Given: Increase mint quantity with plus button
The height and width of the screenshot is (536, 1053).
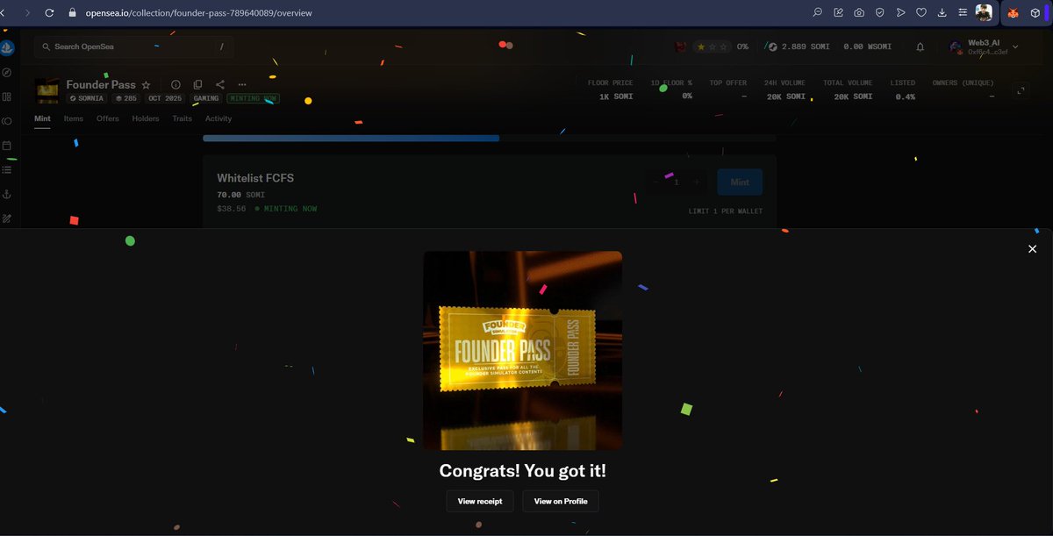Looking at the screenshot, I should [x=697, y=182].
